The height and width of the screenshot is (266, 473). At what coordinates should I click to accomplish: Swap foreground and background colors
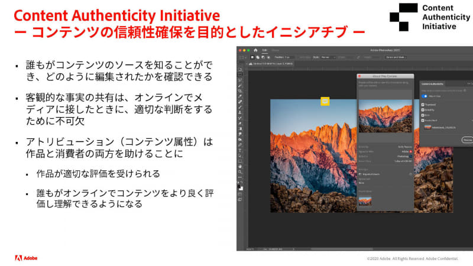point(242,182)
